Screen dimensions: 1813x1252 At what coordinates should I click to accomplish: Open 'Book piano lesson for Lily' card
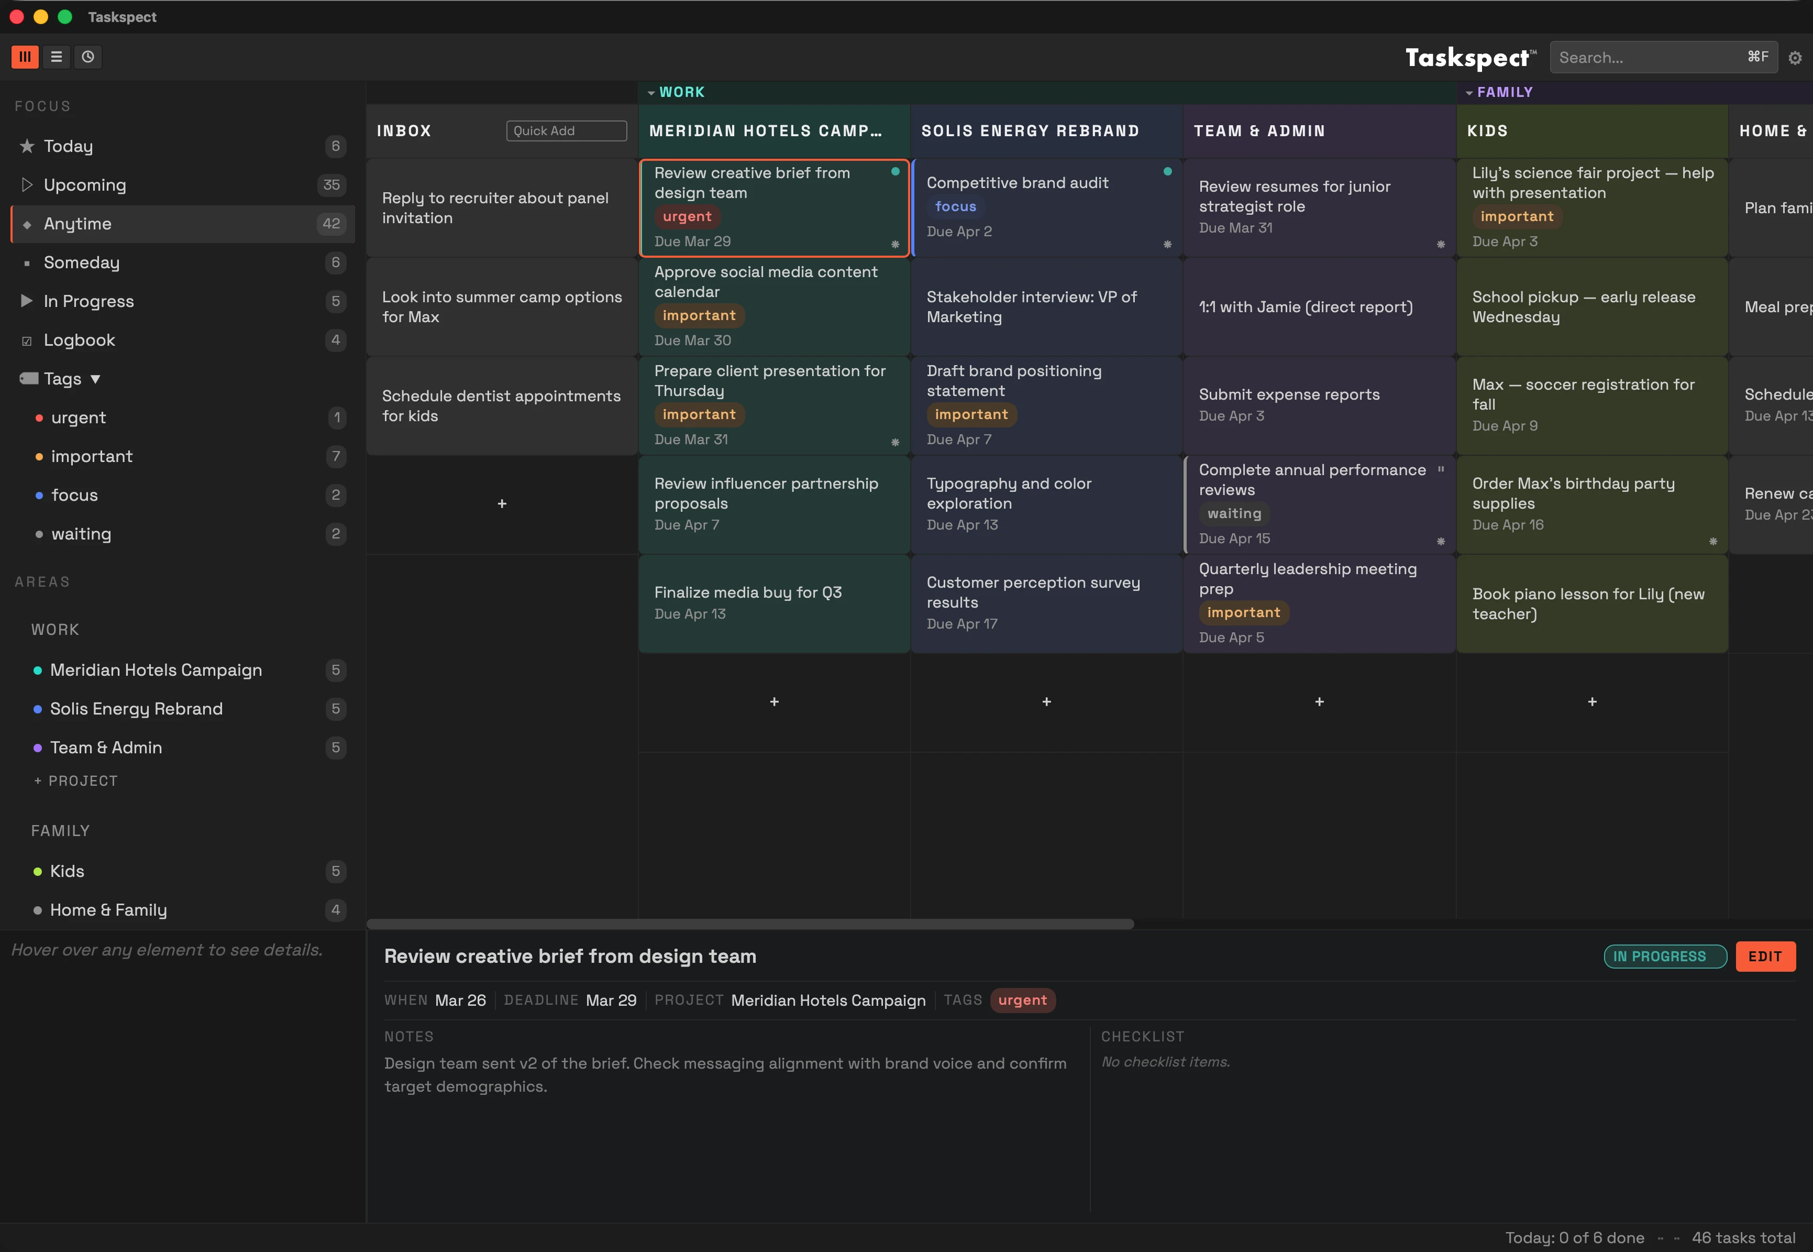point(1592,603)
